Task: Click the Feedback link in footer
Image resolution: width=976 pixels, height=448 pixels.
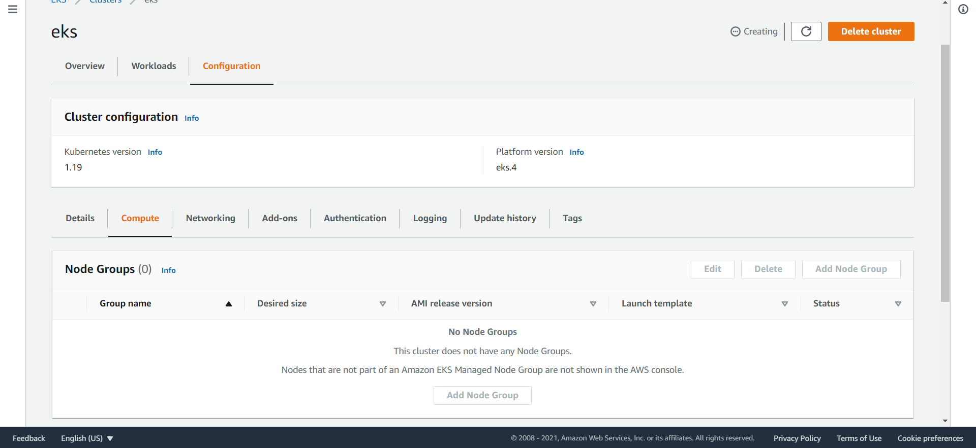Action: pyautogui.click(x=29, y=438)
